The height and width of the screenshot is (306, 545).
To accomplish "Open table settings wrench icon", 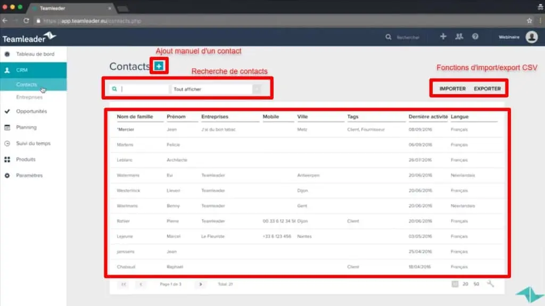I will pos(490,284).
